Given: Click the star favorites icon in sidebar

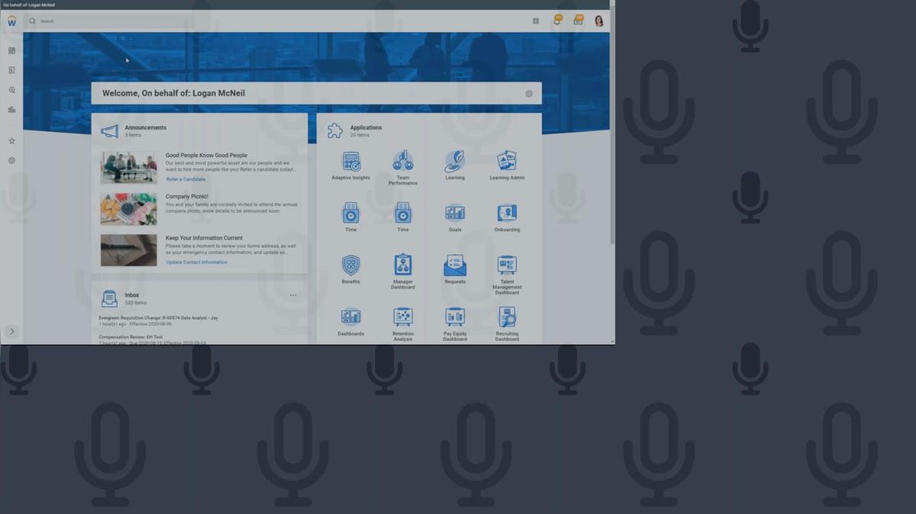Looking at the screenshot, I should [x=11, y=141].
